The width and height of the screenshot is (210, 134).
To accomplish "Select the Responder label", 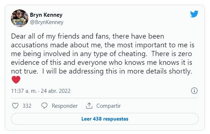I will coord(64,106).
